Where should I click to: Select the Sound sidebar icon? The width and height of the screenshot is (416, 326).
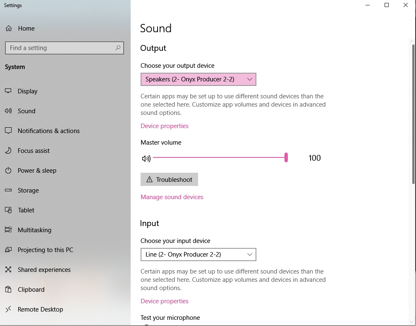pyautogui.click(x=9, y=111)
